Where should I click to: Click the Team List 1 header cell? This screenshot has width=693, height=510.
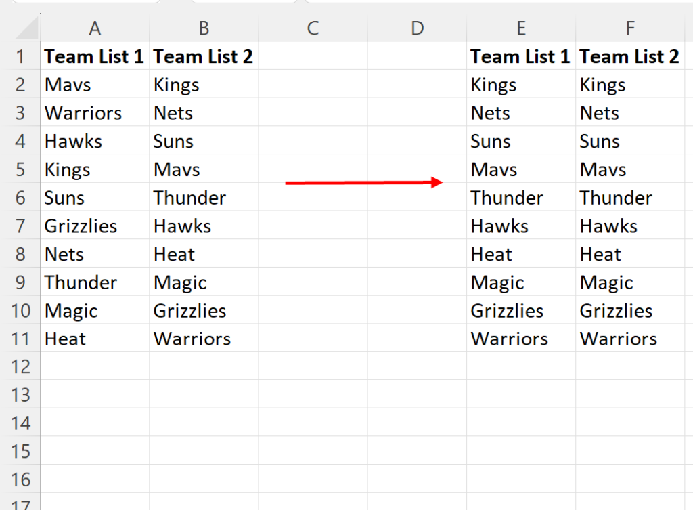pyautogui.click(x=94, y=56)
